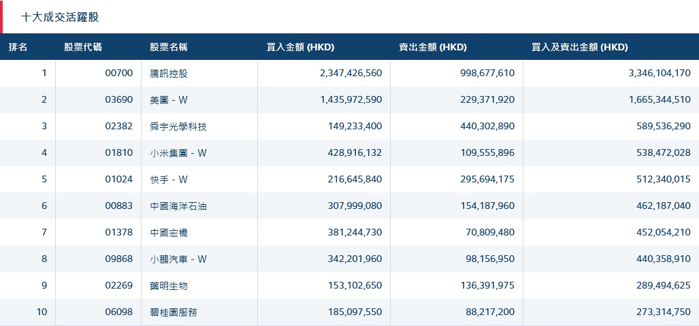Select stock name 小鵬汽車 - W
Viewport: 699px width, 326px height.
178,259
